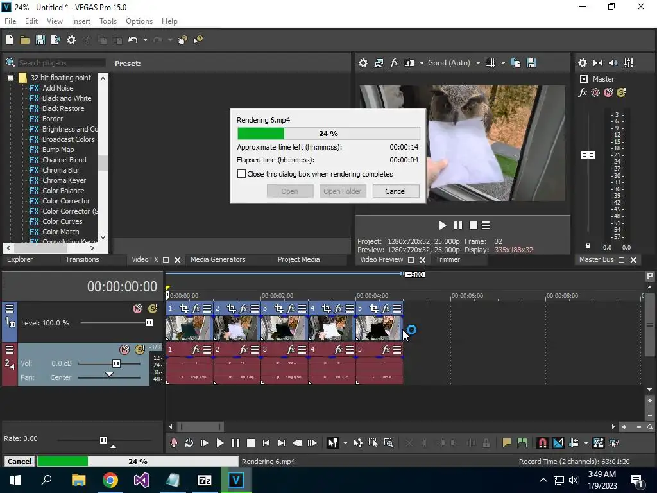Toggle Split Screen View in preview

[x=409, y=63]
